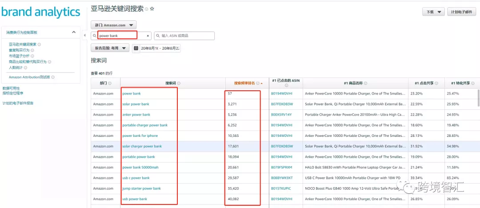Open 商品比较和替代购买行为 in the sidebar

point(28,62)
